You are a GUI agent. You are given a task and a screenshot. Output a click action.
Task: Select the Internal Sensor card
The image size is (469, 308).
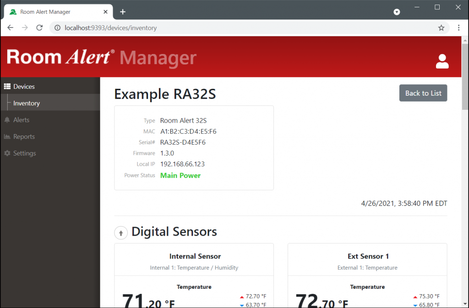point(194,256)
